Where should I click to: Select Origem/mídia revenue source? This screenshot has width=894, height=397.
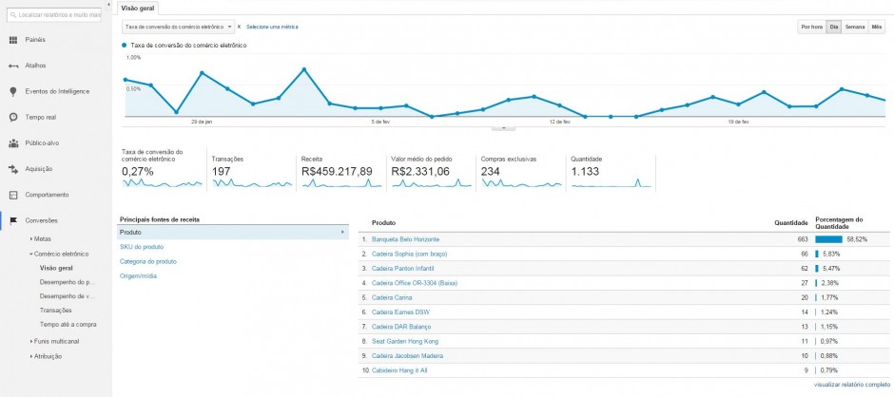(136, 276)
